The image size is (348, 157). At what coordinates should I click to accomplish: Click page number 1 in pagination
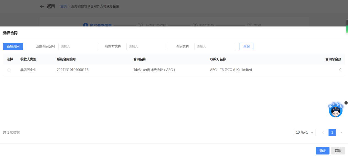coord(332,133)
